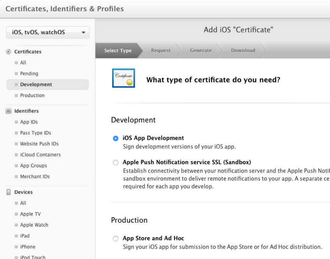This screenshot has width=330, height=259.
Task: Click the Devices section phone icon
Action: tap(9, 192)
